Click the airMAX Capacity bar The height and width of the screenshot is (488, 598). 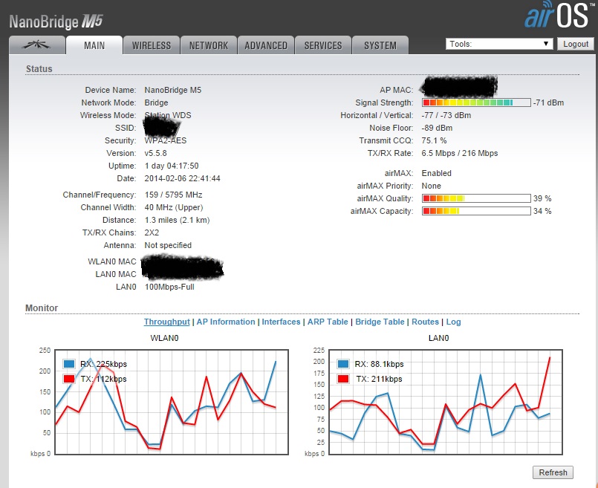pyautogui.click(x=476, y=211)
